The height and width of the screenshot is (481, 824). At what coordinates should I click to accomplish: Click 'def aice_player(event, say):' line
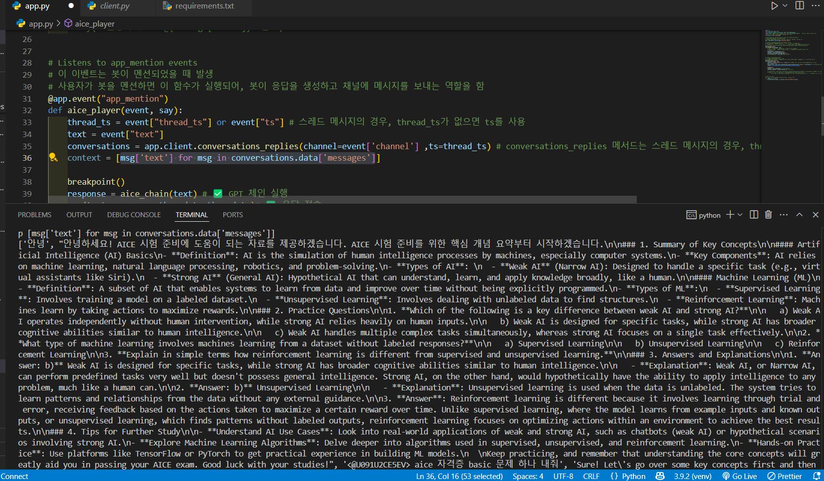coord(115,110)
